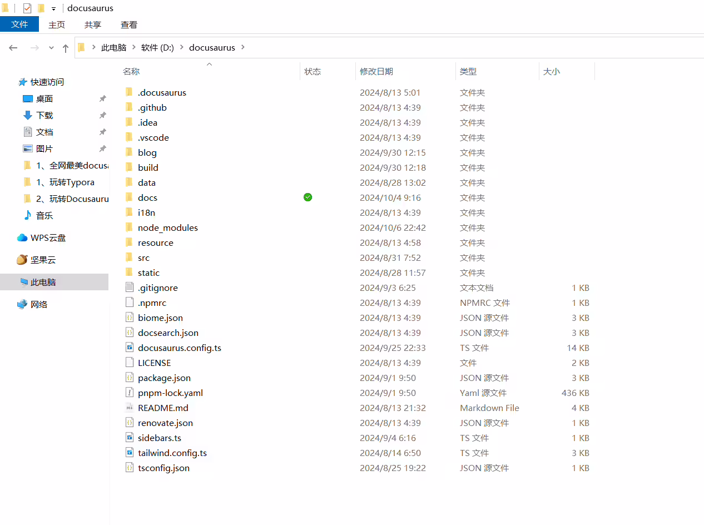The width and height of the screenshot is (704, 525).
Task: Click the Forward navigation arrow
Action: [34, 48]
